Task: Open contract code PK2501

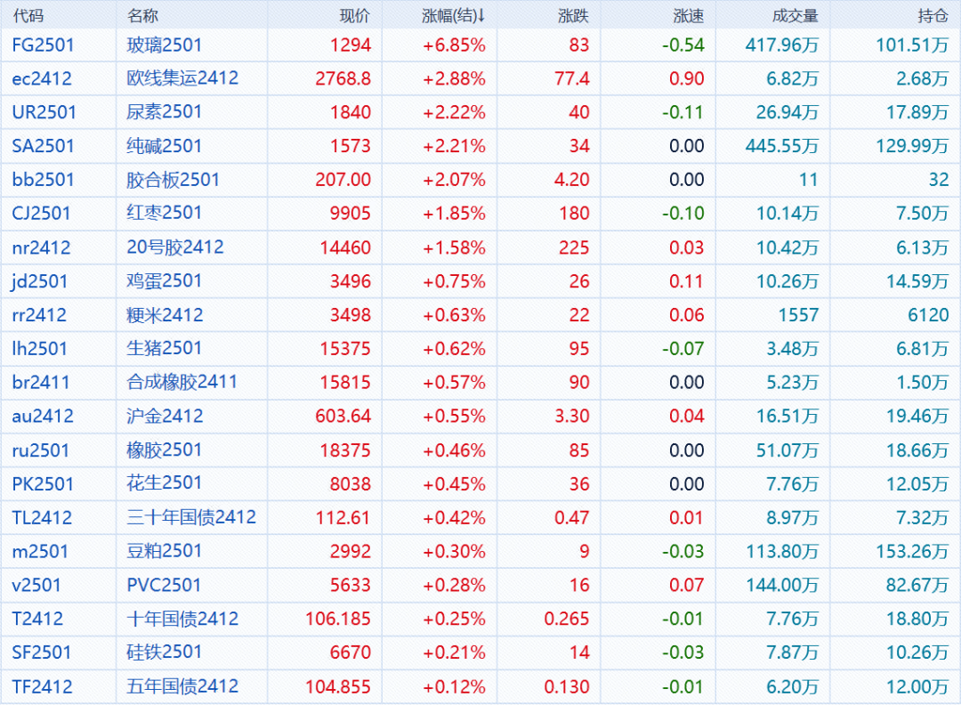Action: tap(43, 484)
